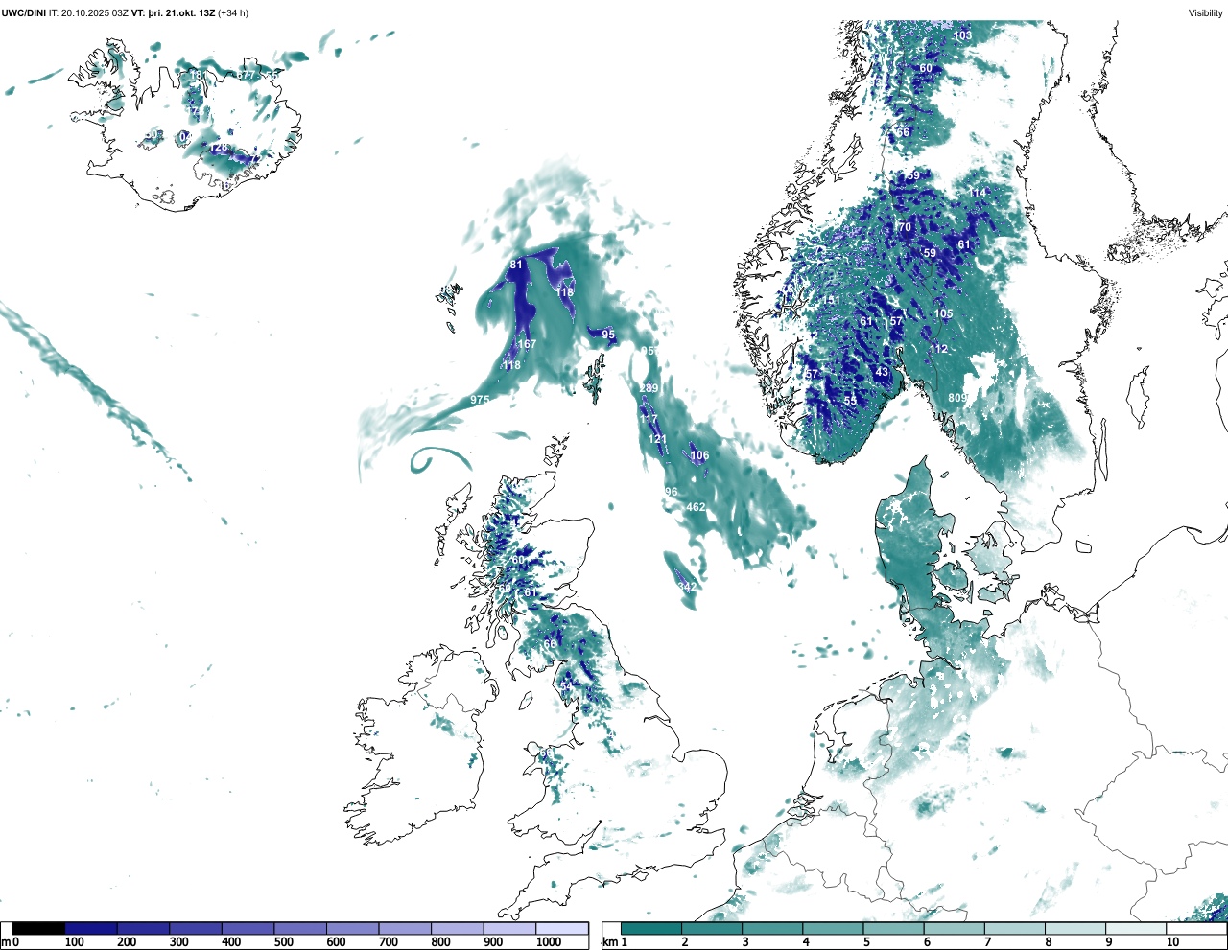Click the 106 value in the North Sea
The image size is (1228, 950).
699,456
